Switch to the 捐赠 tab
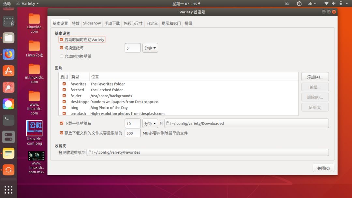This screenshot has height=198, width=352. click(188, 23)
